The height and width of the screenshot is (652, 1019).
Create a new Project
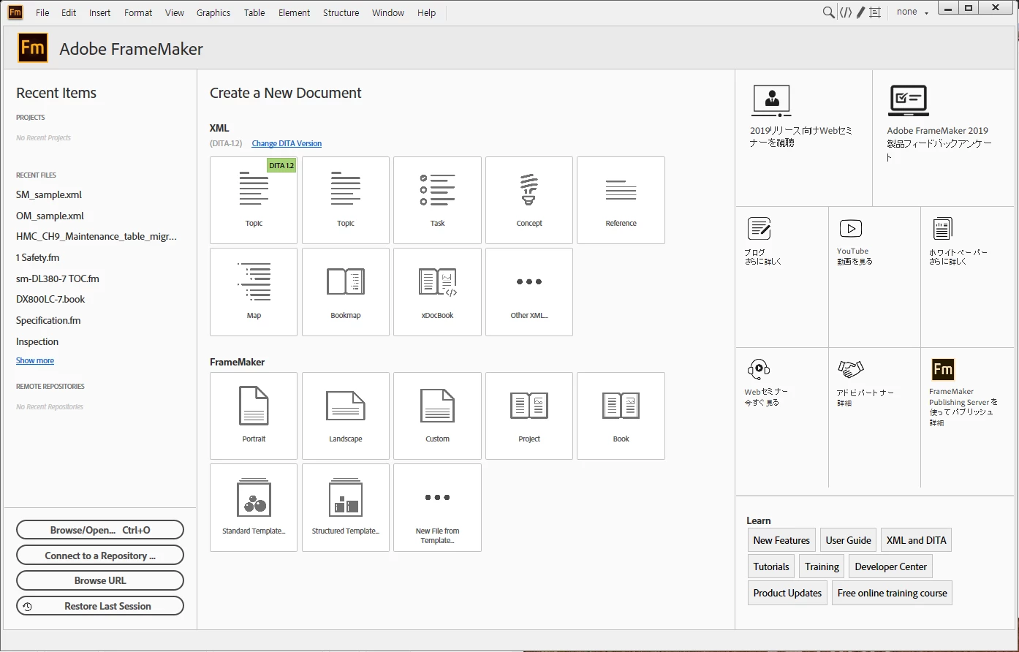[x=529, y=416]
